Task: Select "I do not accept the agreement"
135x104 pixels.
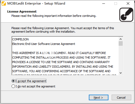Action: click(13, 86)
